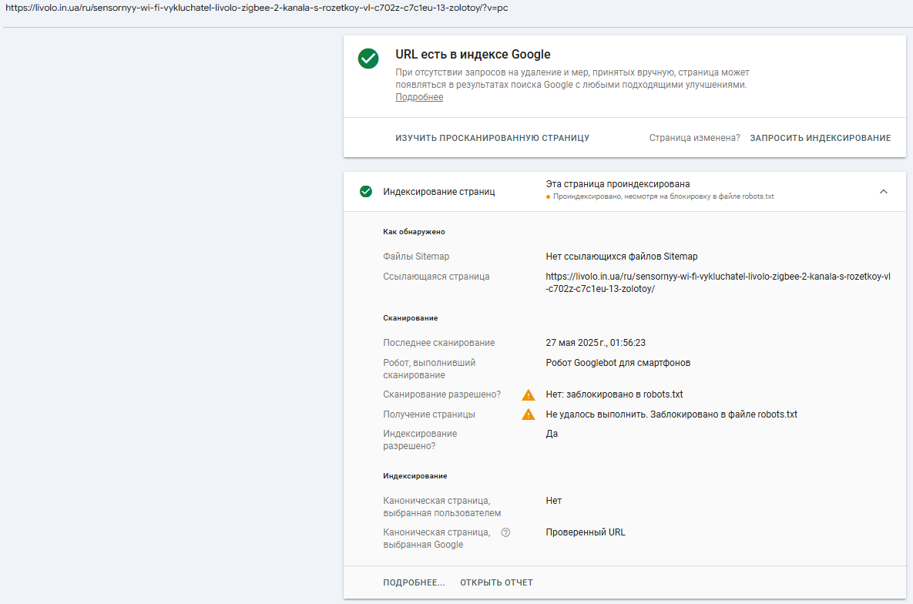The height and width of the screenshot is (604, 913).
Task: Click warning triangle next to Получение страницы
Action: [528, 414]
